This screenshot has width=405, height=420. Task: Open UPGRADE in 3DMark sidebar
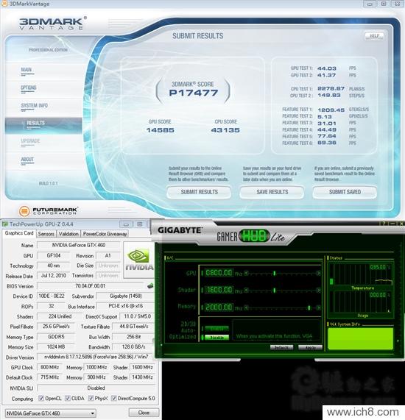(x=30, y=141)
